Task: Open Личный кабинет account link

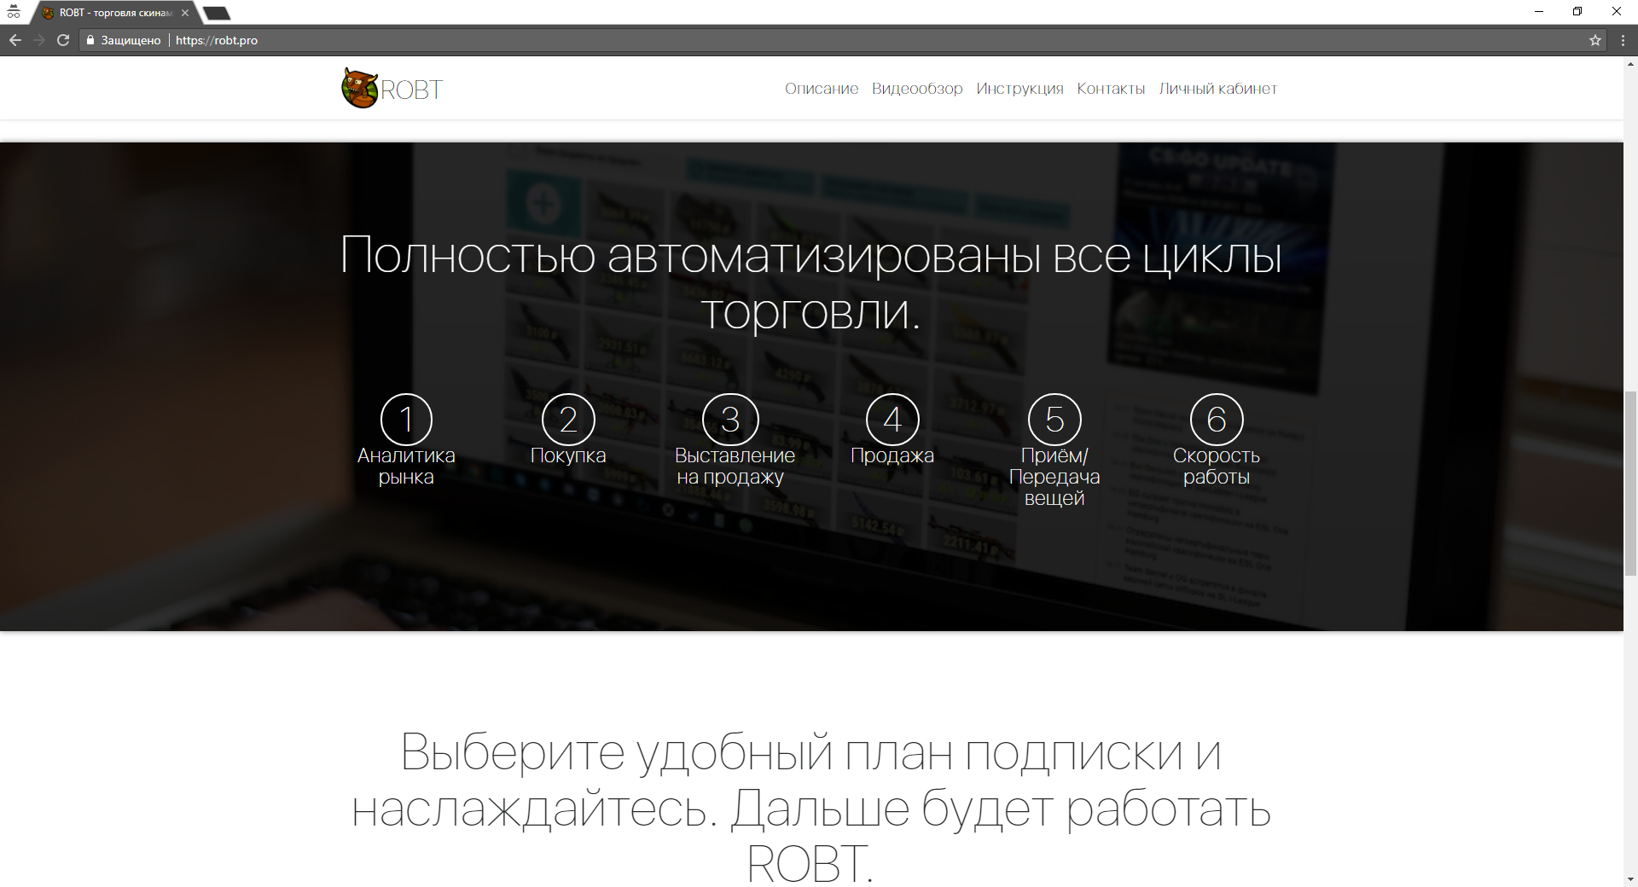Action: [x=1217, y=89]
